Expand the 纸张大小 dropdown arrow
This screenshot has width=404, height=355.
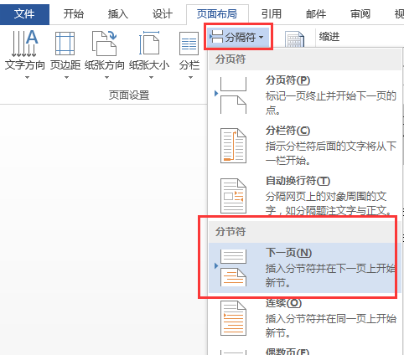[151, 77]
